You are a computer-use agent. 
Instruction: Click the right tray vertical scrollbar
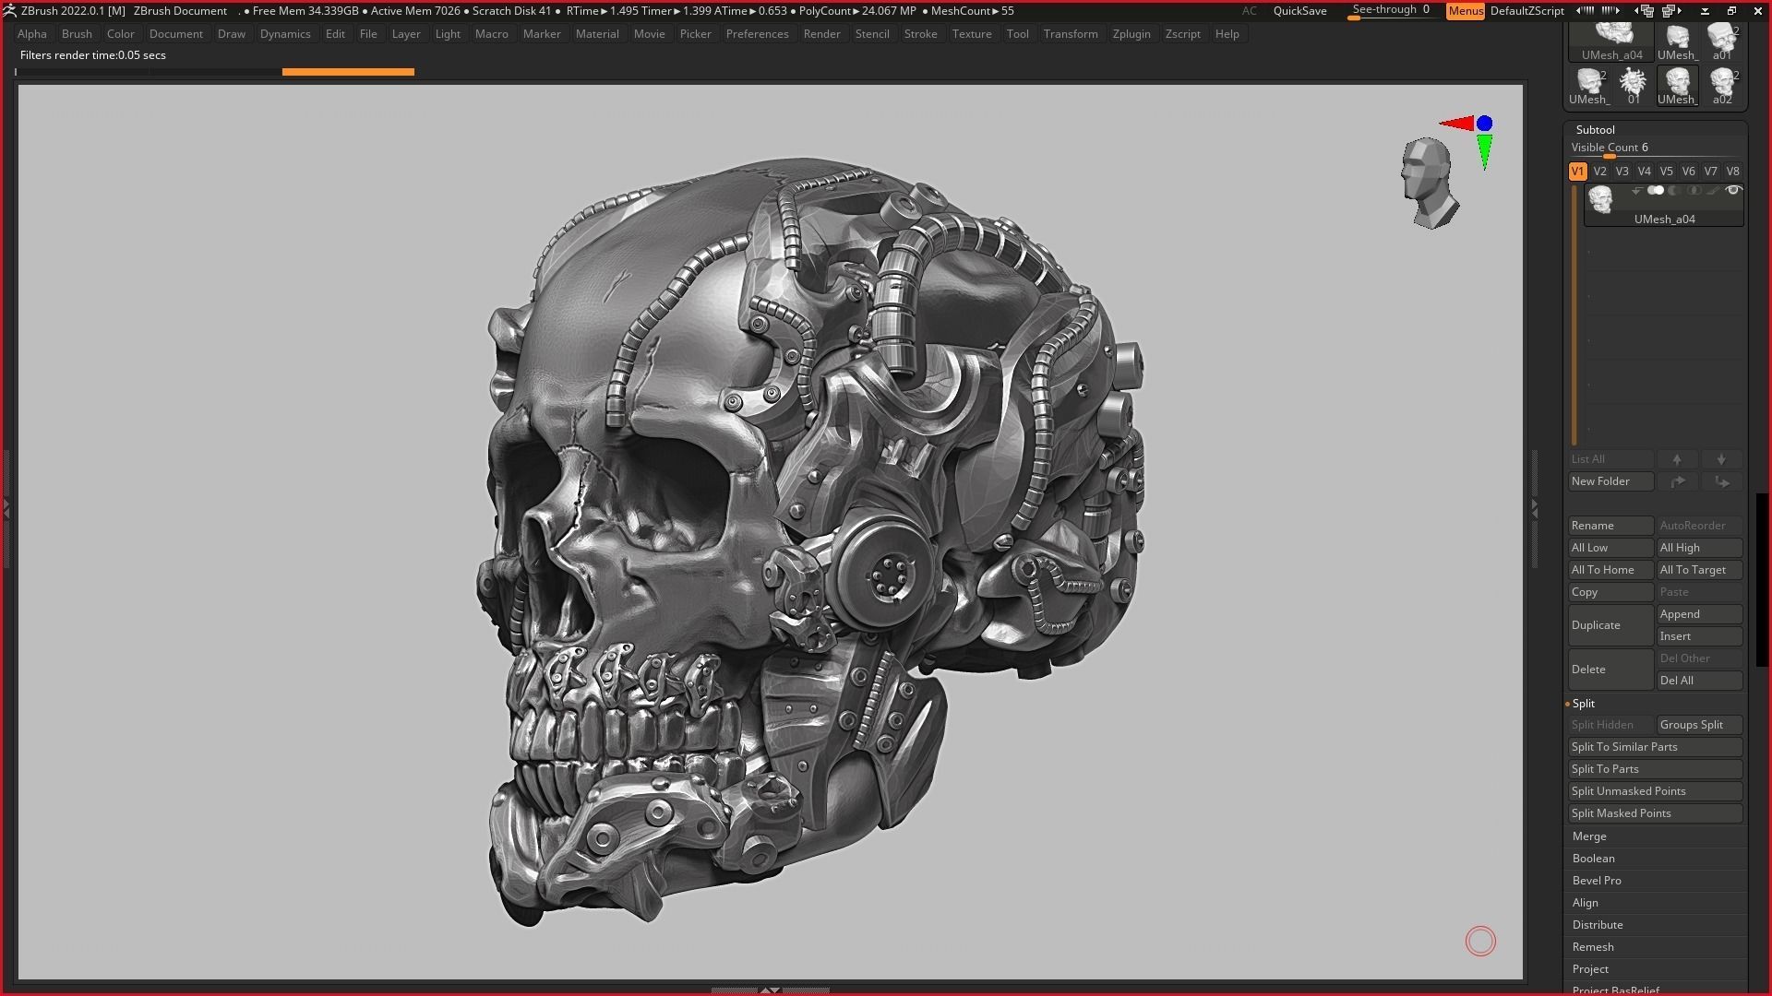click(1762, 580)
